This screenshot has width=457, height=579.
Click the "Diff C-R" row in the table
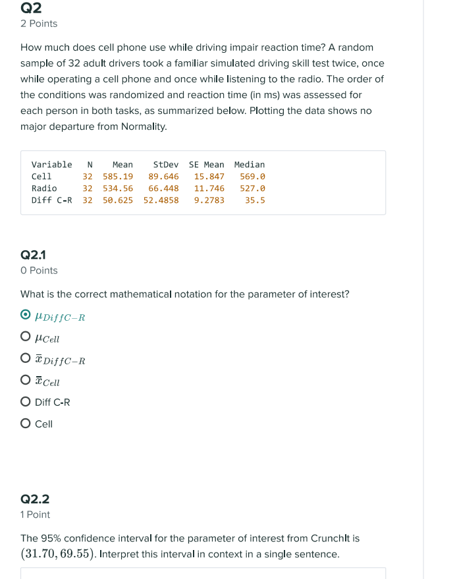[x=145, y=200]
